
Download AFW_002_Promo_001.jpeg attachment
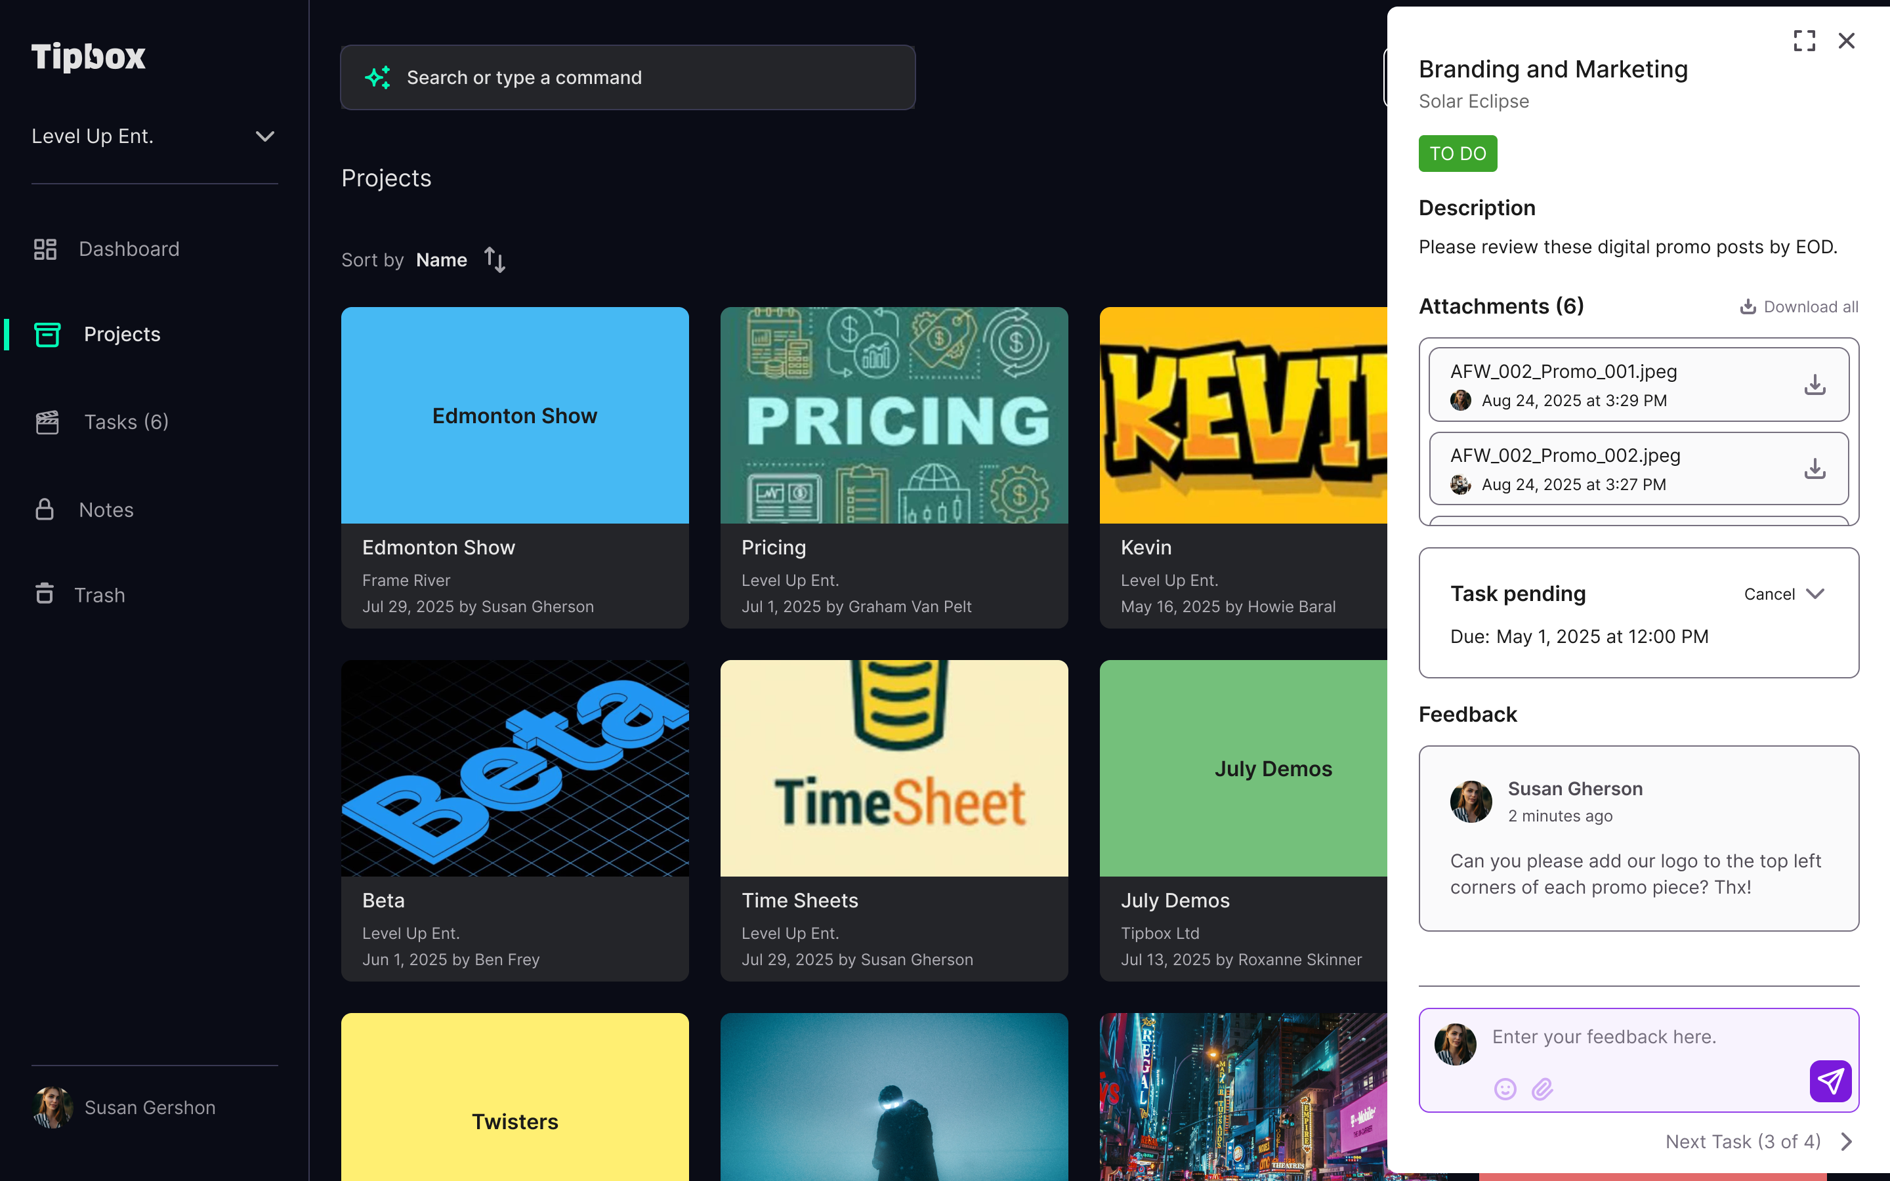click(x=1815, y=384)
